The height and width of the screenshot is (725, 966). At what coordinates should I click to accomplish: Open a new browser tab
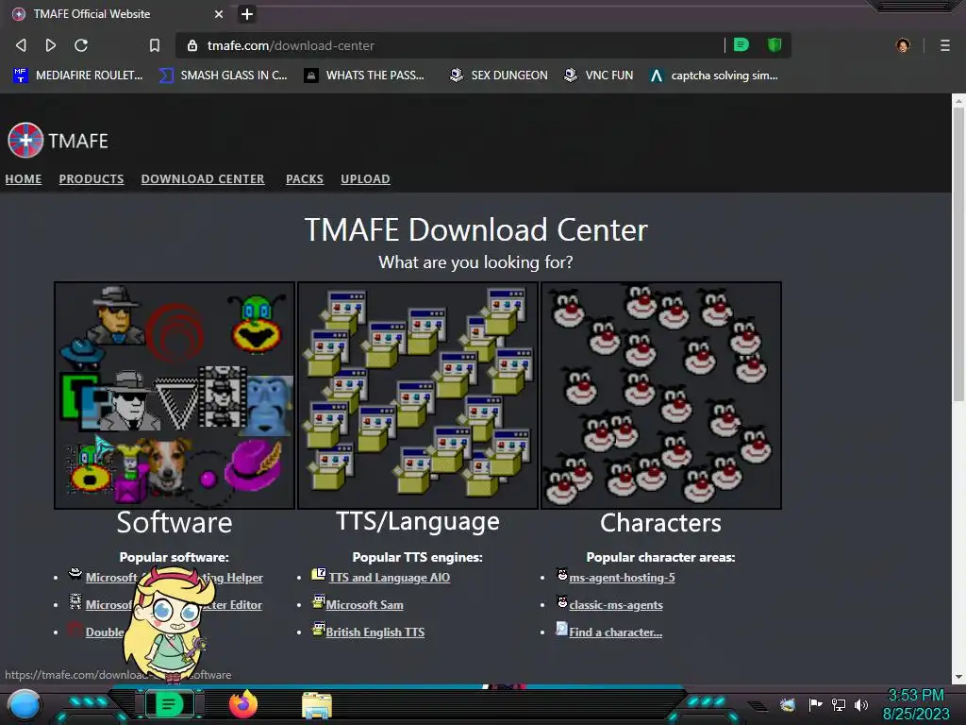247,13
